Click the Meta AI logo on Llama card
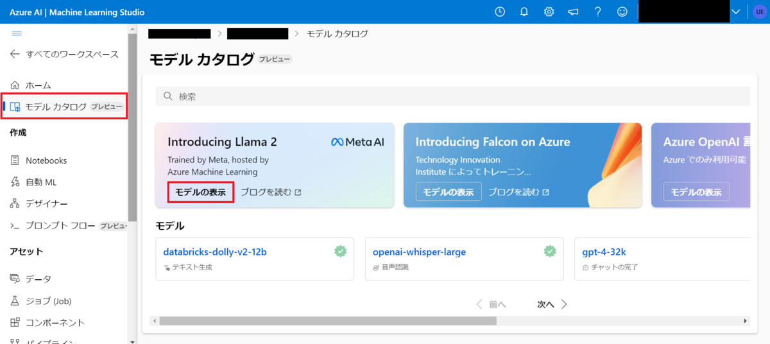This screenshot has height=344, width=770. pos(357,142)
